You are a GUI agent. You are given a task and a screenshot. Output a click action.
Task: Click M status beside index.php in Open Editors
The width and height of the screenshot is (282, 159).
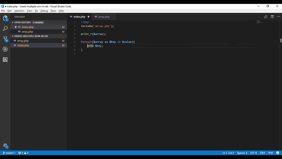click(63, 27)
